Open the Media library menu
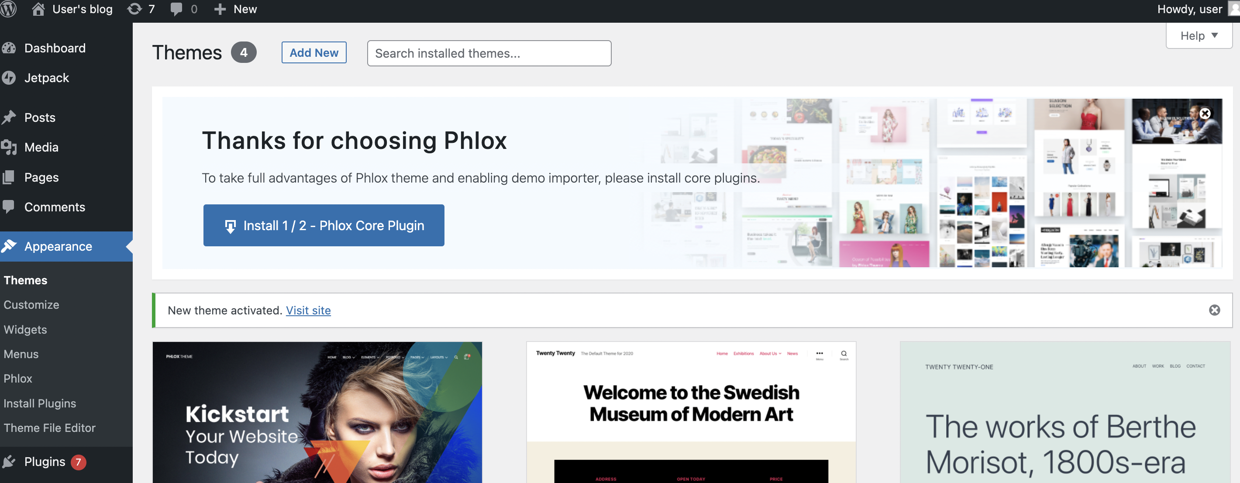The height and width of the screenshot is (483, 1240). (41, 147)
